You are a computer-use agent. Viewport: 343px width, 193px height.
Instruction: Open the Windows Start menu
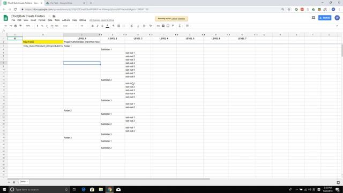click(x=4, y=189)
